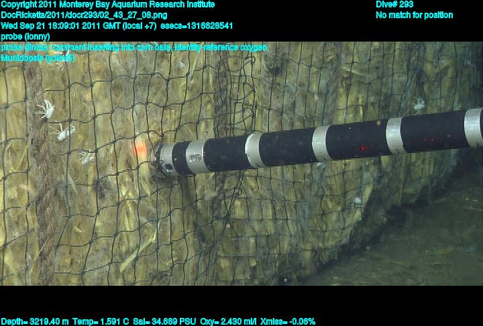483x326 pixels.
Task: Click the 'Sal= 34.669 PSU' readout
Action: coord(164,322)
